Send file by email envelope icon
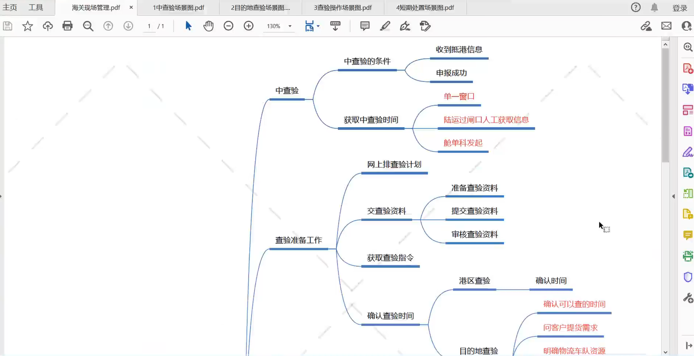The width and height of the screenshot is (694, 356). coord(666,26)
